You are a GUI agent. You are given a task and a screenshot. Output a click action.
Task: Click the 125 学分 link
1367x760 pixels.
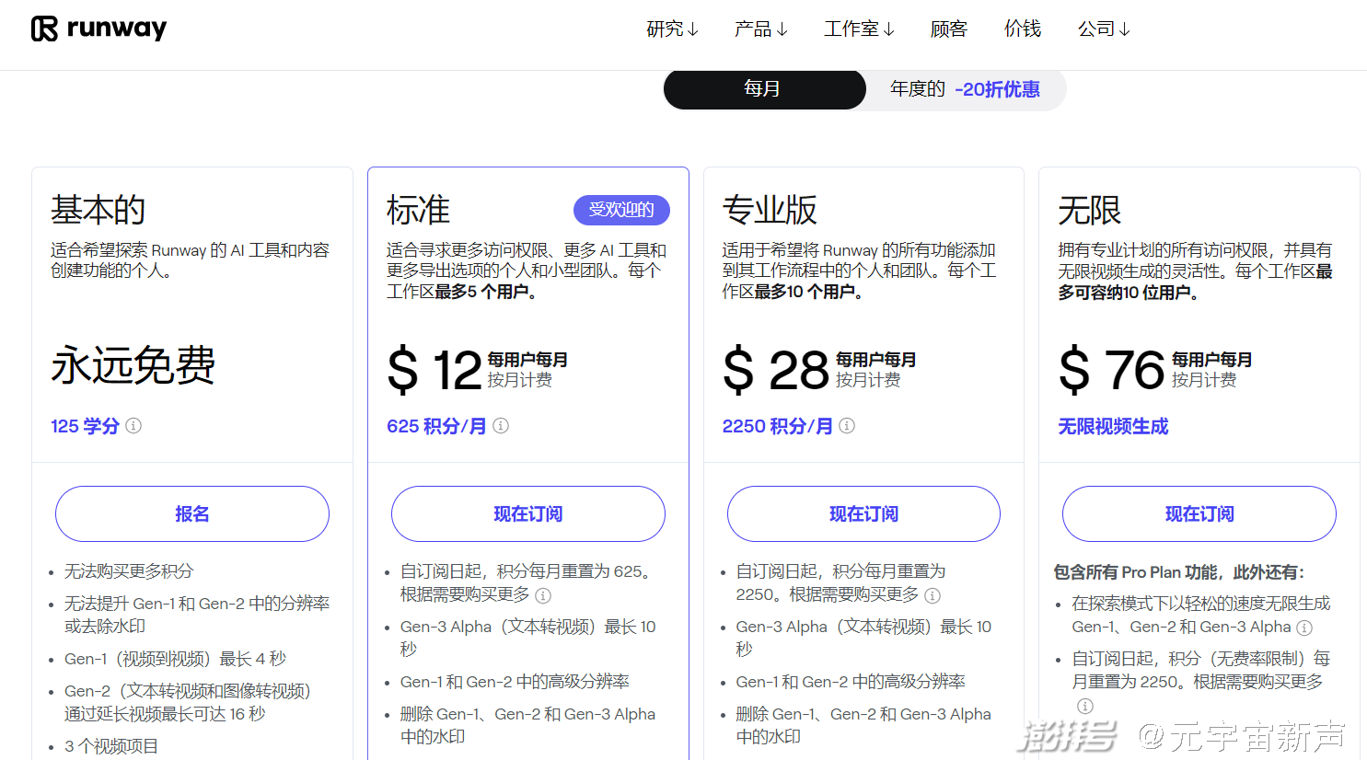85,426
